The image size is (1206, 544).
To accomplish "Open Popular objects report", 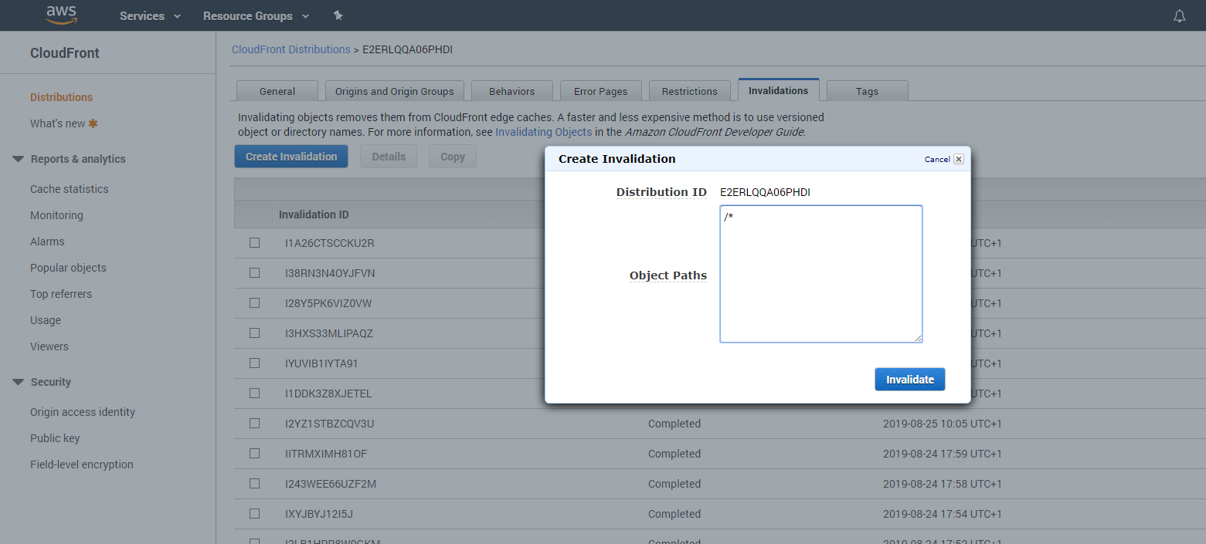I will tap(68, 268).
